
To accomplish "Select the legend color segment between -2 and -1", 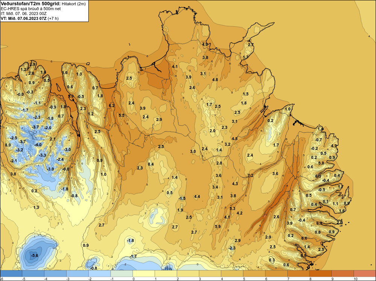I will [x=100, y=273].
